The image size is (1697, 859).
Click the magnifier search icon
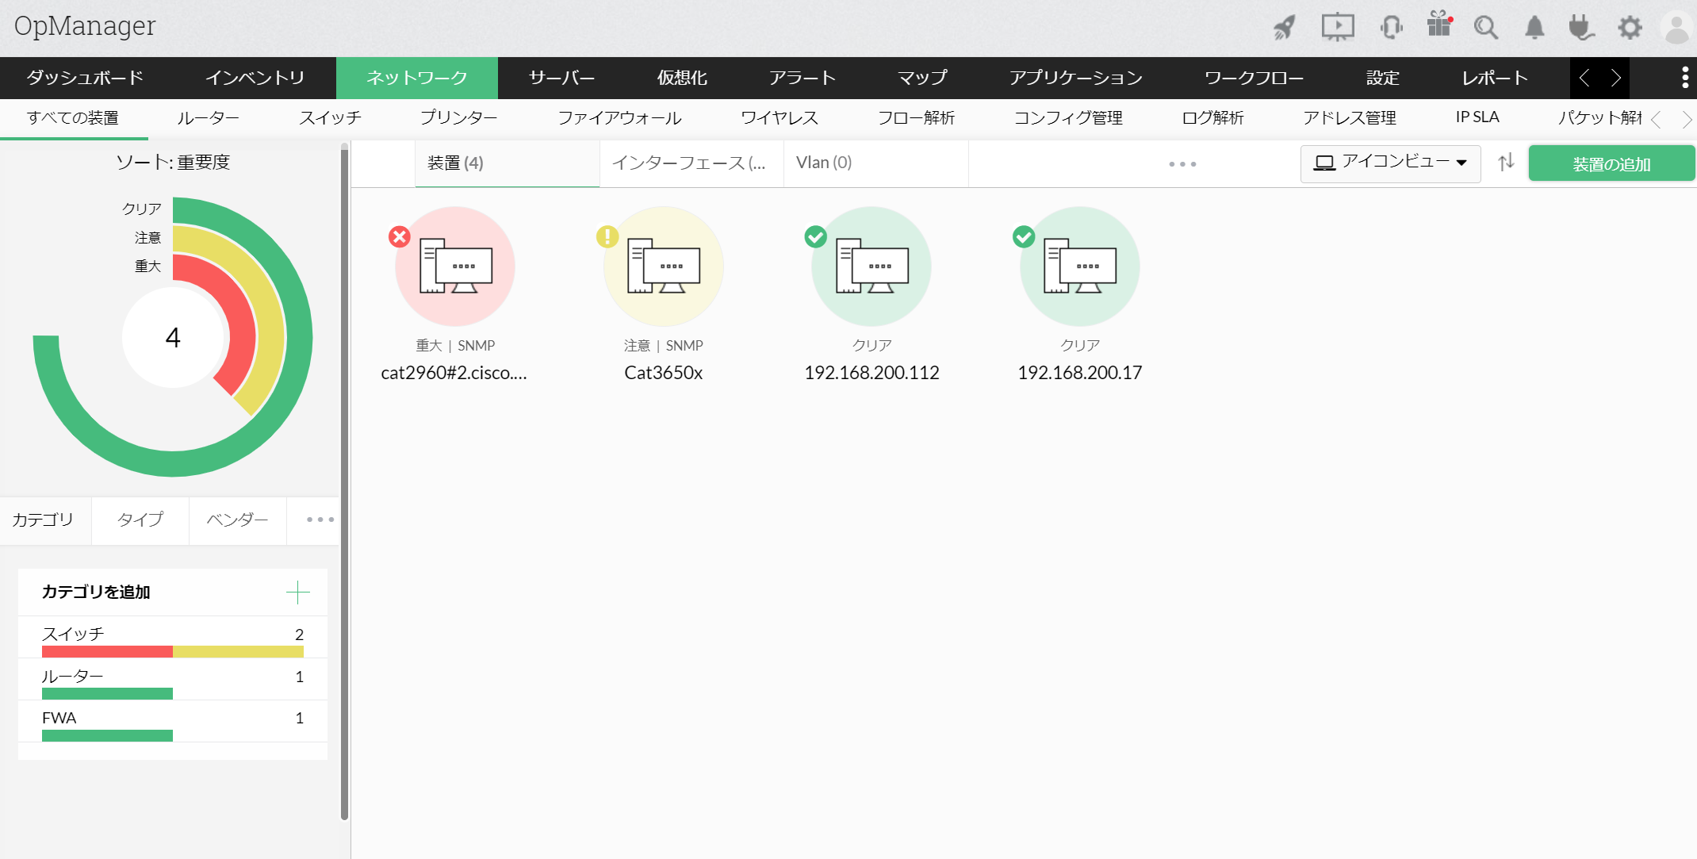(1486, 28)
